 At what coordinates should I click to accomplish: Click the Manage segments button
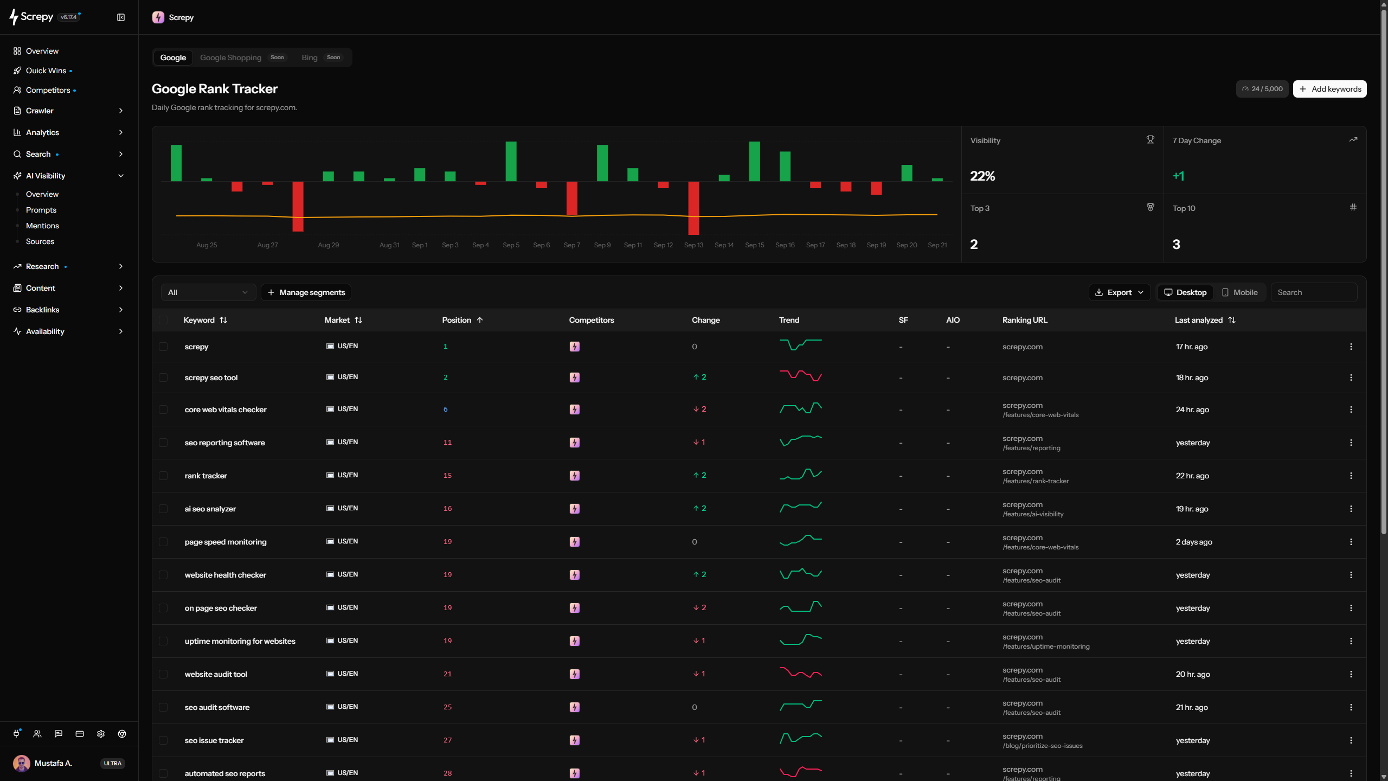point(306,292)
